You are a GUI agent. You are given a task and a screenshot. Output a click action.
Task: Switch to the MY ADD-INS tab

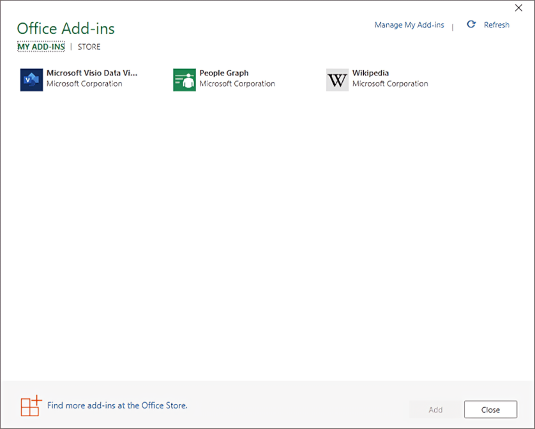41,47
